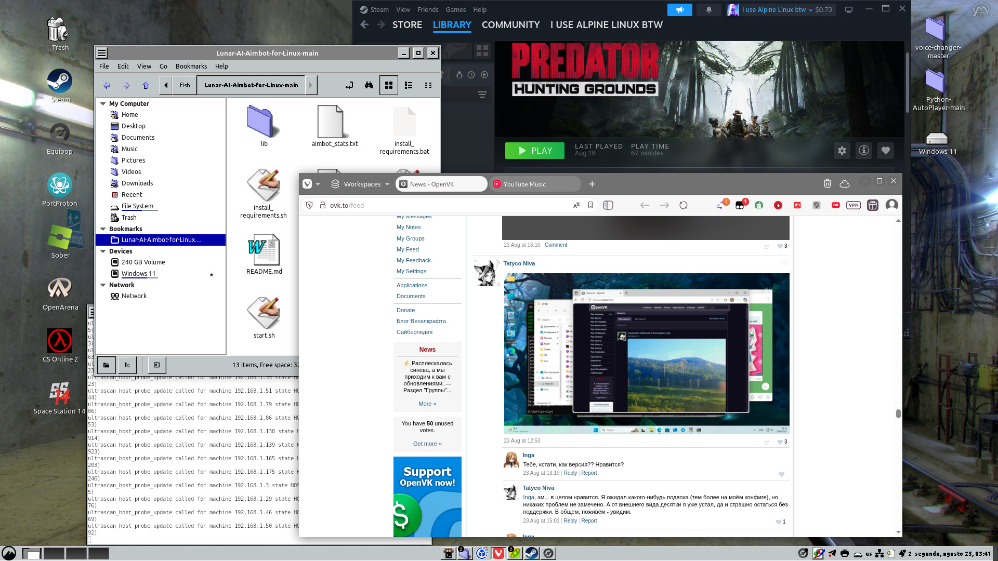Click Steam notifications bell
This screenshot has width=998, height=561.
click(x=708, y=9)
